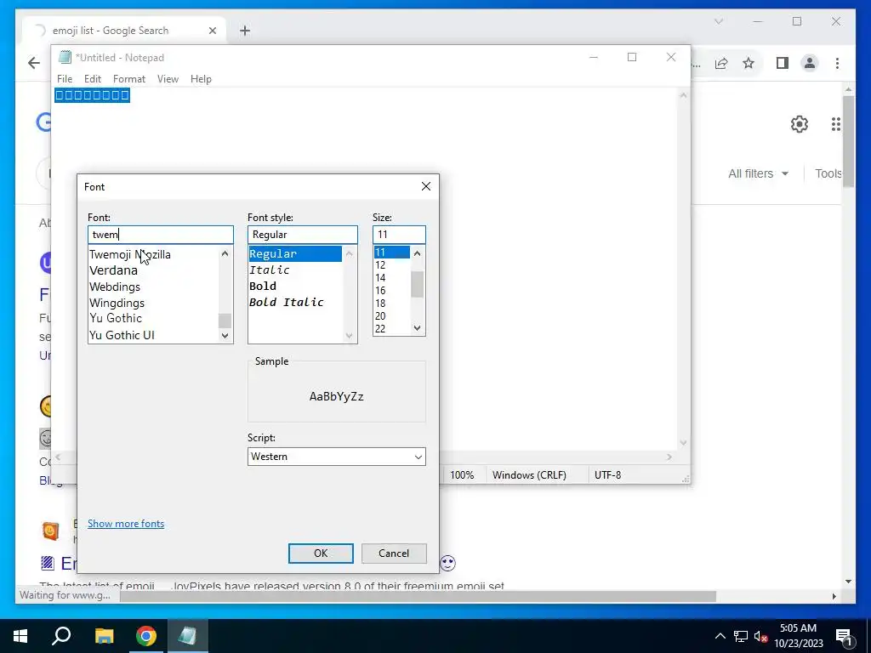This screenshot has height=653, width=871.
Task: Click the Chrome horizontal scrollbar thumb
Action: pyautogui.click(x=418, y=596)
